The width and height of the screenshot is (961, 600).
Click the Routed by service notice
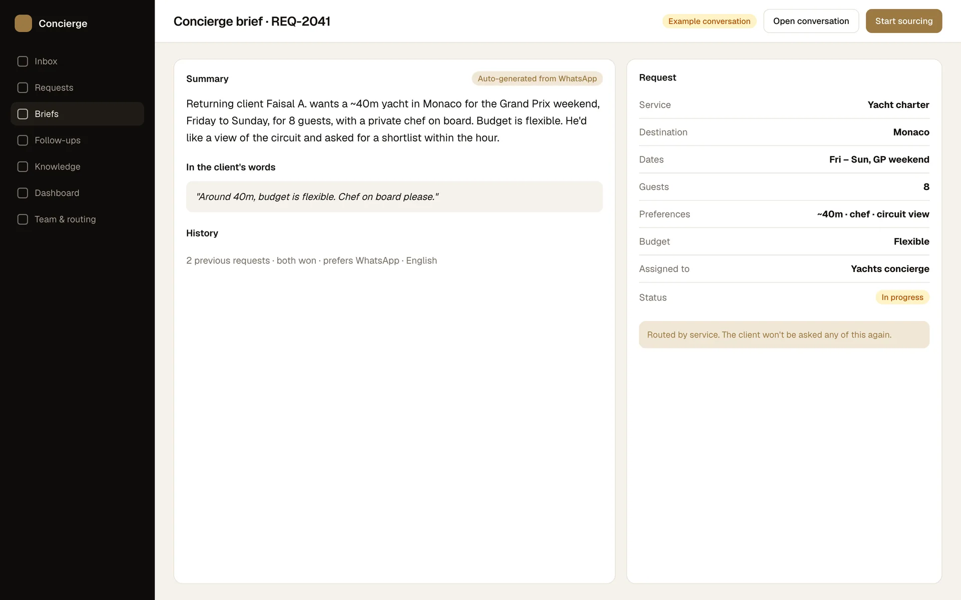784,334
